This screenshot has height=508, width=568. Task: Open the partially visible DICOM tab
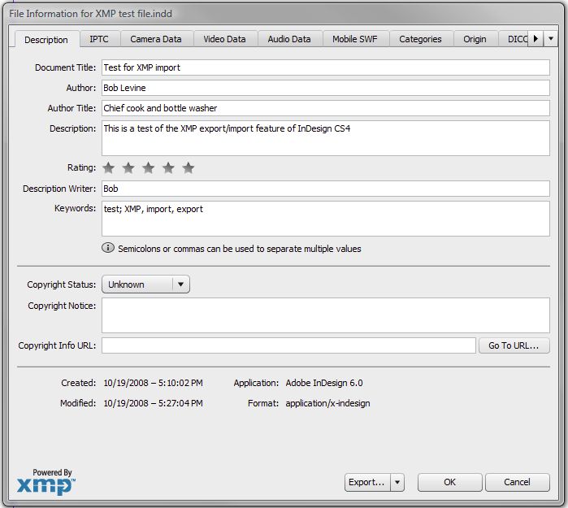tap(514, 39)
